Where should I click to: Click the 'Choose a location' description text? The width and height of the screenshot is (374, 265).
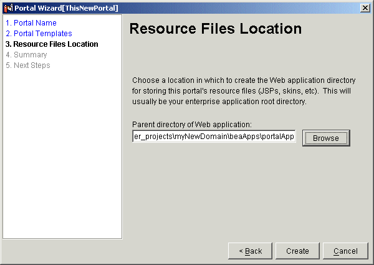[244, 91]
